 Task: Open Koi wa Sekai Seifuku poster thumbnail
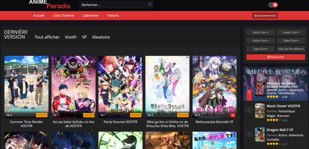pyautogui.click(x=73, y=87)
